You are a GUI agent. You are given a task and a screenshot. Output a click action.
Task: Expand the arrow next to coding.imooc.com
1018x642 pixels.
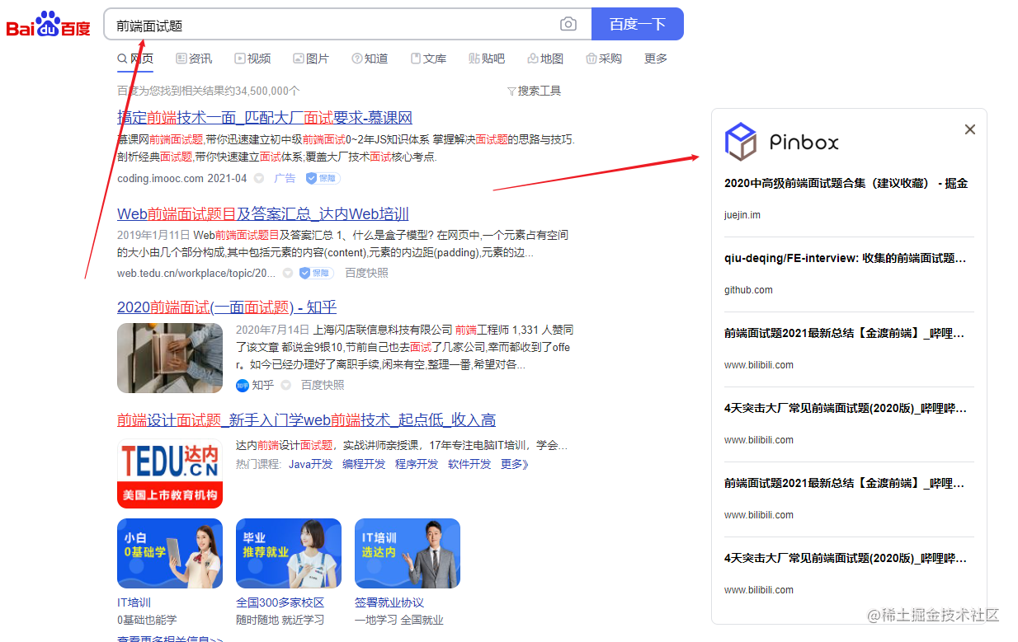[259, 178]
